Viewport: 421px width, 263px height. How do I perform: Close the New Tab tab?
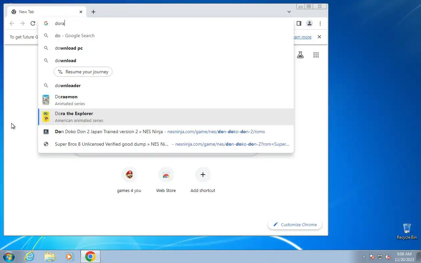[81, 12]
